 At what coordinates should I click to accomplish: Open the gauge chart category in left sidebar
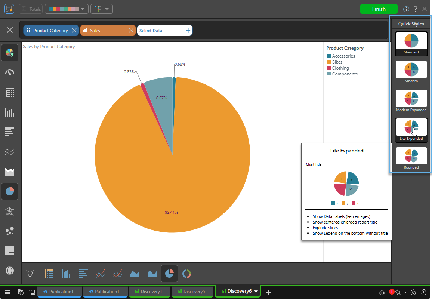(x=10, y=72)
